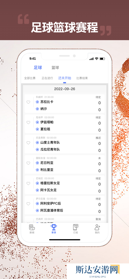Open the 新闻 news icon in bottom bar

32,227
